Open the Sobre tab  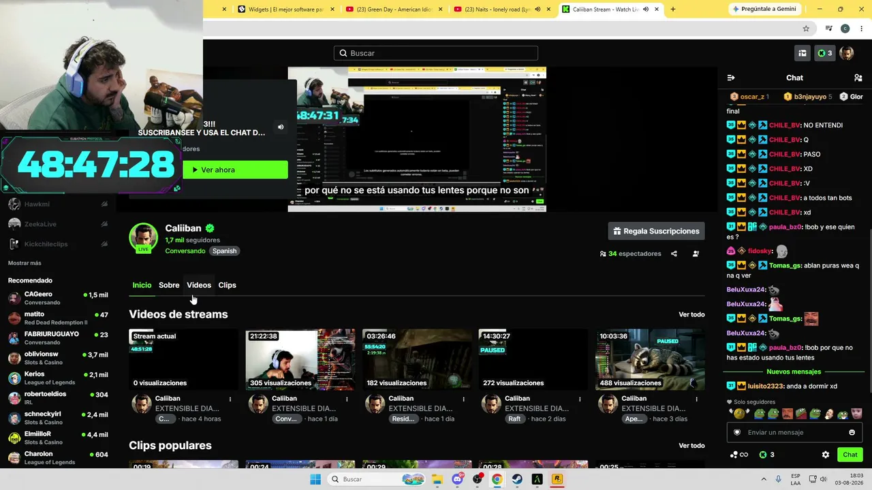click(x=169, y=285)
